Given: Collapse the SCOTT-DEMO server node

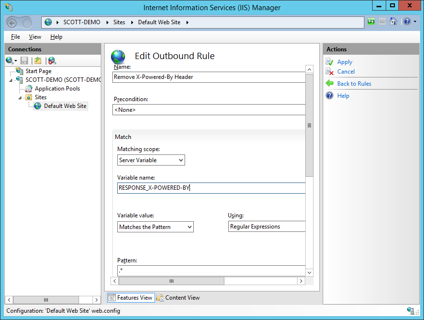Looking at the screenshot, I should pos(12,80).
